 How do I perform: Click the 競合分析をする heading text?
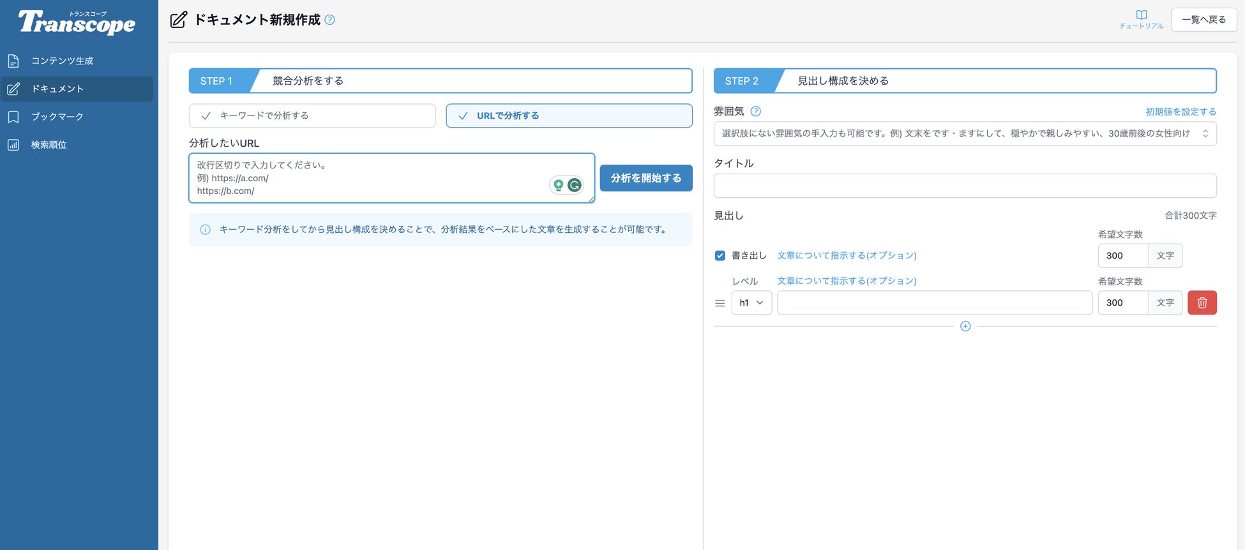coord(308,81)
